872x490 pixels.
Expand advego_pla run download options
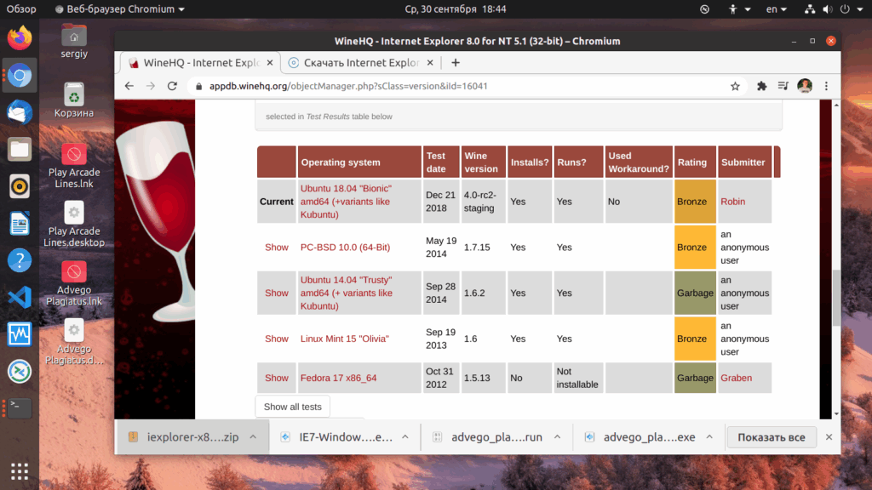[557, 437]
